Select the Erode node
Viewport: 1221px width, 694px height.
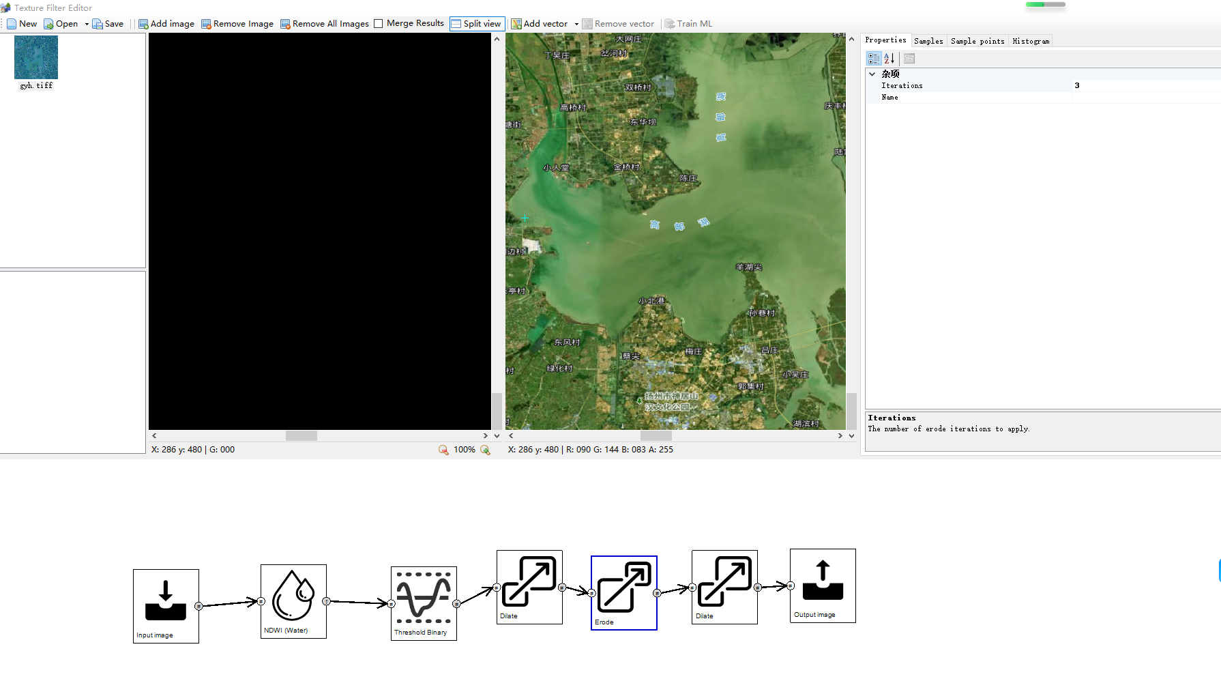(624, 593)
